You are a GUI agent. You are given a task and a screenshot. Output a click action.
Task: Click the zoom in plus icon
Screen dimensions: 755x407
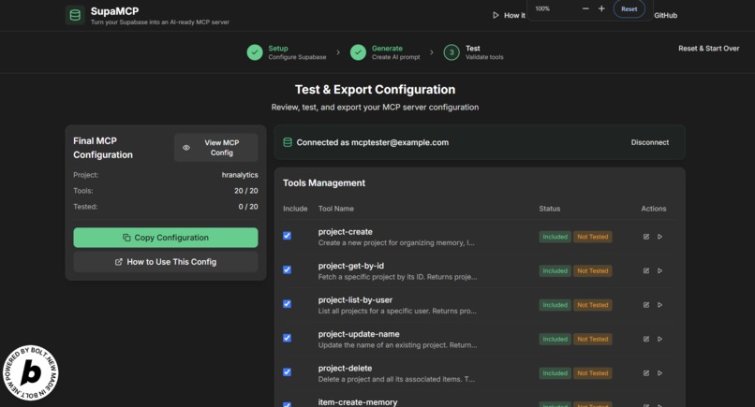tap(601, 8)
